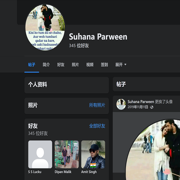The height and width of the screenshot is (180, 180).
Task: Click the 个人资料 card heading
Action: pos(37,85)
